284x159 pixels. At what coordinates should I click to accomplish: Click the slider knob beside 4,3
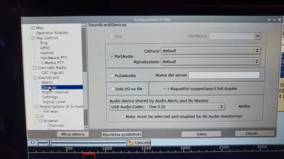tap(50, 143)
